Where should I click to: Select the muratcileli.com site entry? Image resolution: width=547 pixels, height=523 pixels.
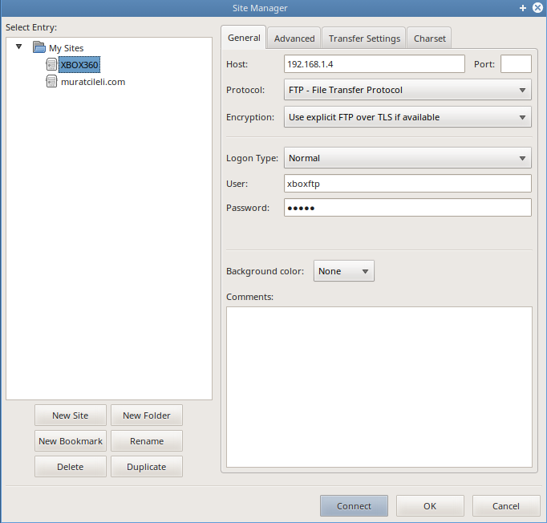point(93,82)
